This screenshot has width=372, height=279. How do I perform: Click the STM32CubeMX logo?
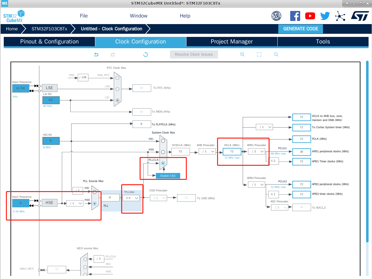[x=14, y=16]
